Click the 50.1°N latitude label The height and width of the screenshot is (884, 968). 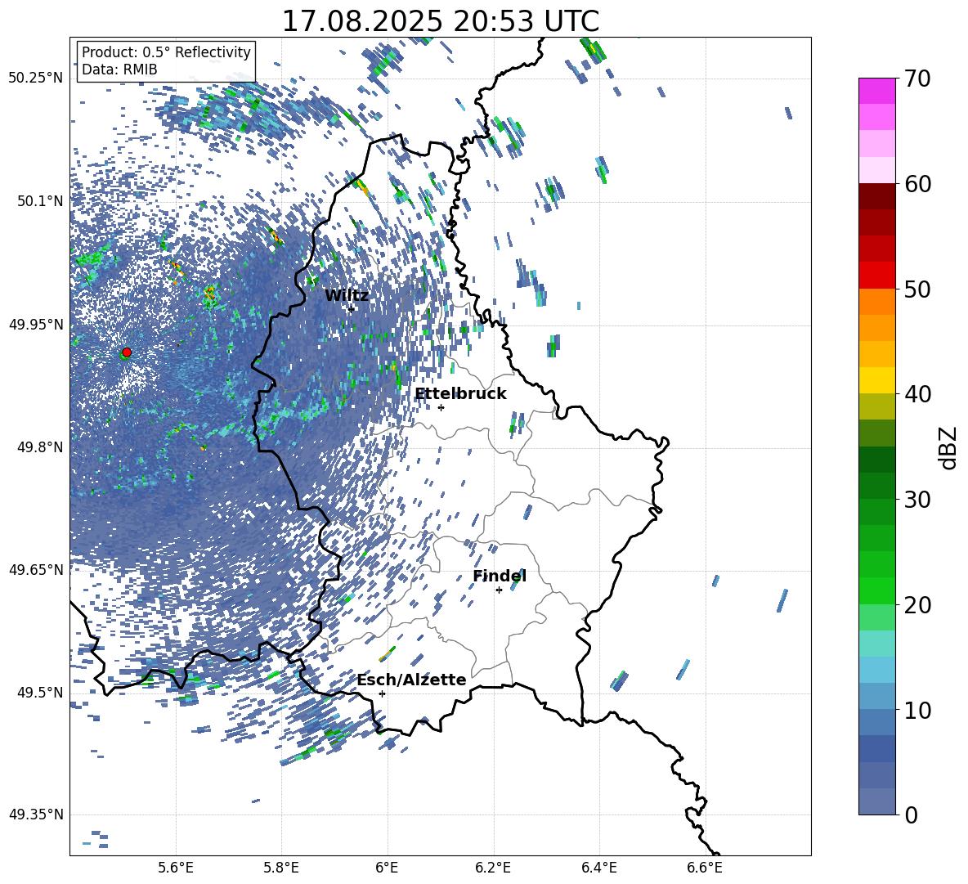click(39, 201)
